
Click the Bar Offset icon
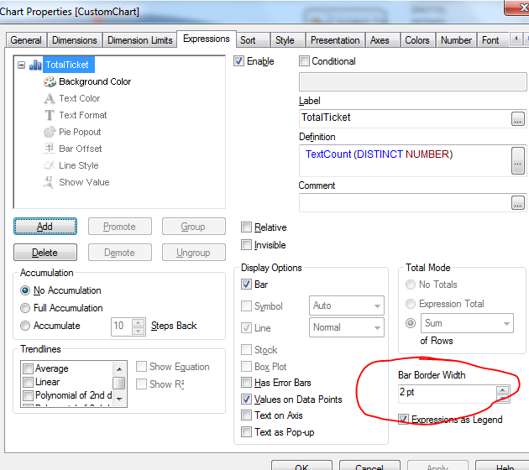(x=50, y=149)
